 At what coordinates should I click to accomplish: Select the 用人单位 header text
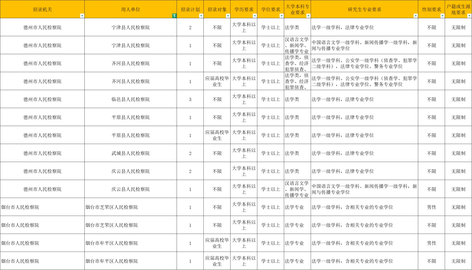[x=131, y=9]
